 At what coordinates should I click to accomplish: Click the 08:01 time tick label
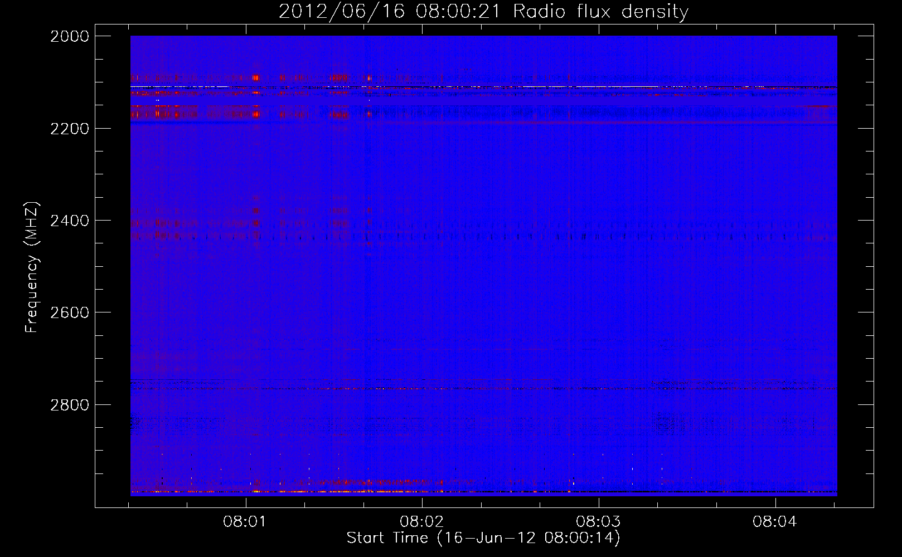point(245,522)
